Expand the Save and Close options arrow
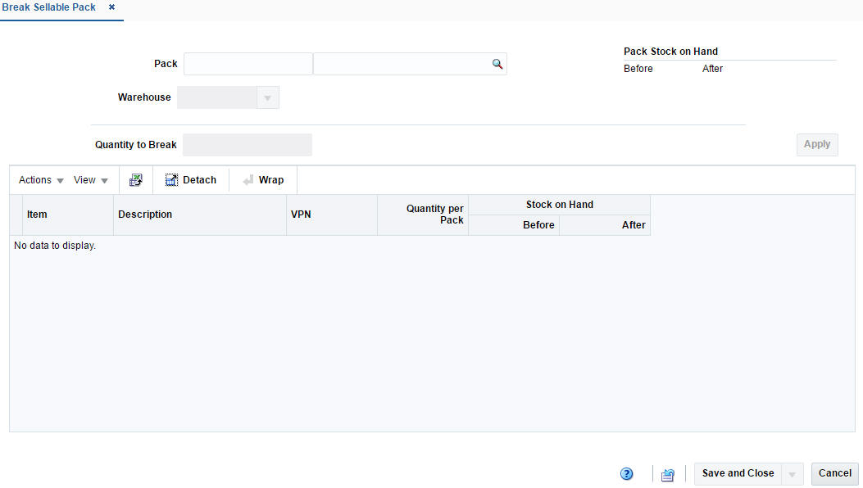This screenshot has height=488, width=863. [x=792, y=474]
